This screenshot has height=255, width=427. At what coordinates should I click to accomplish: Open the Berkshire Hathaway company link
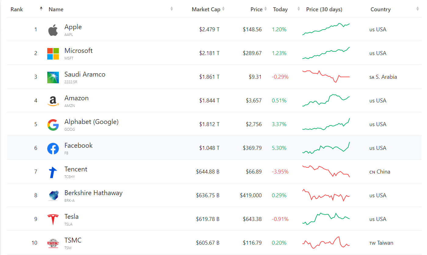tap(94, 193)
